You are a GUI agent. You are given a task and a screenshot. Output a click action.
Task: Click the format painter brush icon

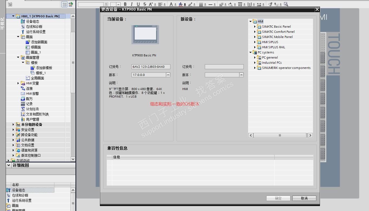click(x=270, y=4)
